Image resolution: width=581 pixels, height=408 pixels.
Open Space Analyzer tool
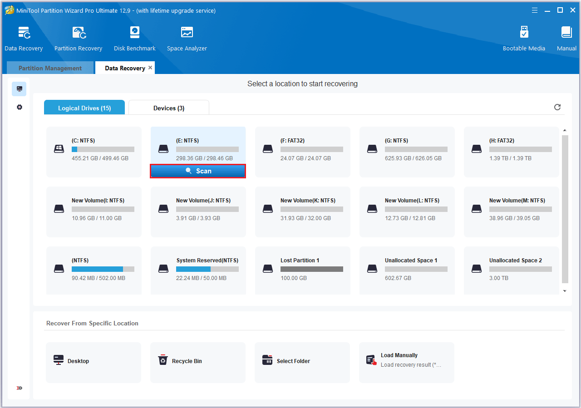coord(187,39)
